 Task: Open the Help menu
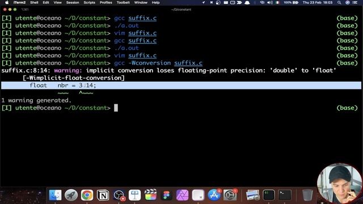[155, 2]
